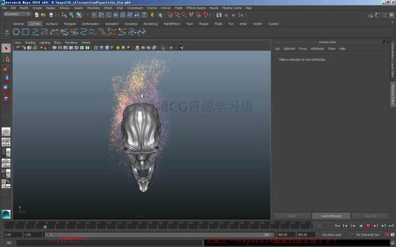The image size is (396, 247).
Task: Enable smooth shade all blue cube icon
Action: [101, 48]
